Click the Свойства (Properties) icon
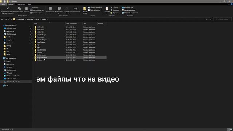This screenshot has height=131, width=233. [107, 10]
